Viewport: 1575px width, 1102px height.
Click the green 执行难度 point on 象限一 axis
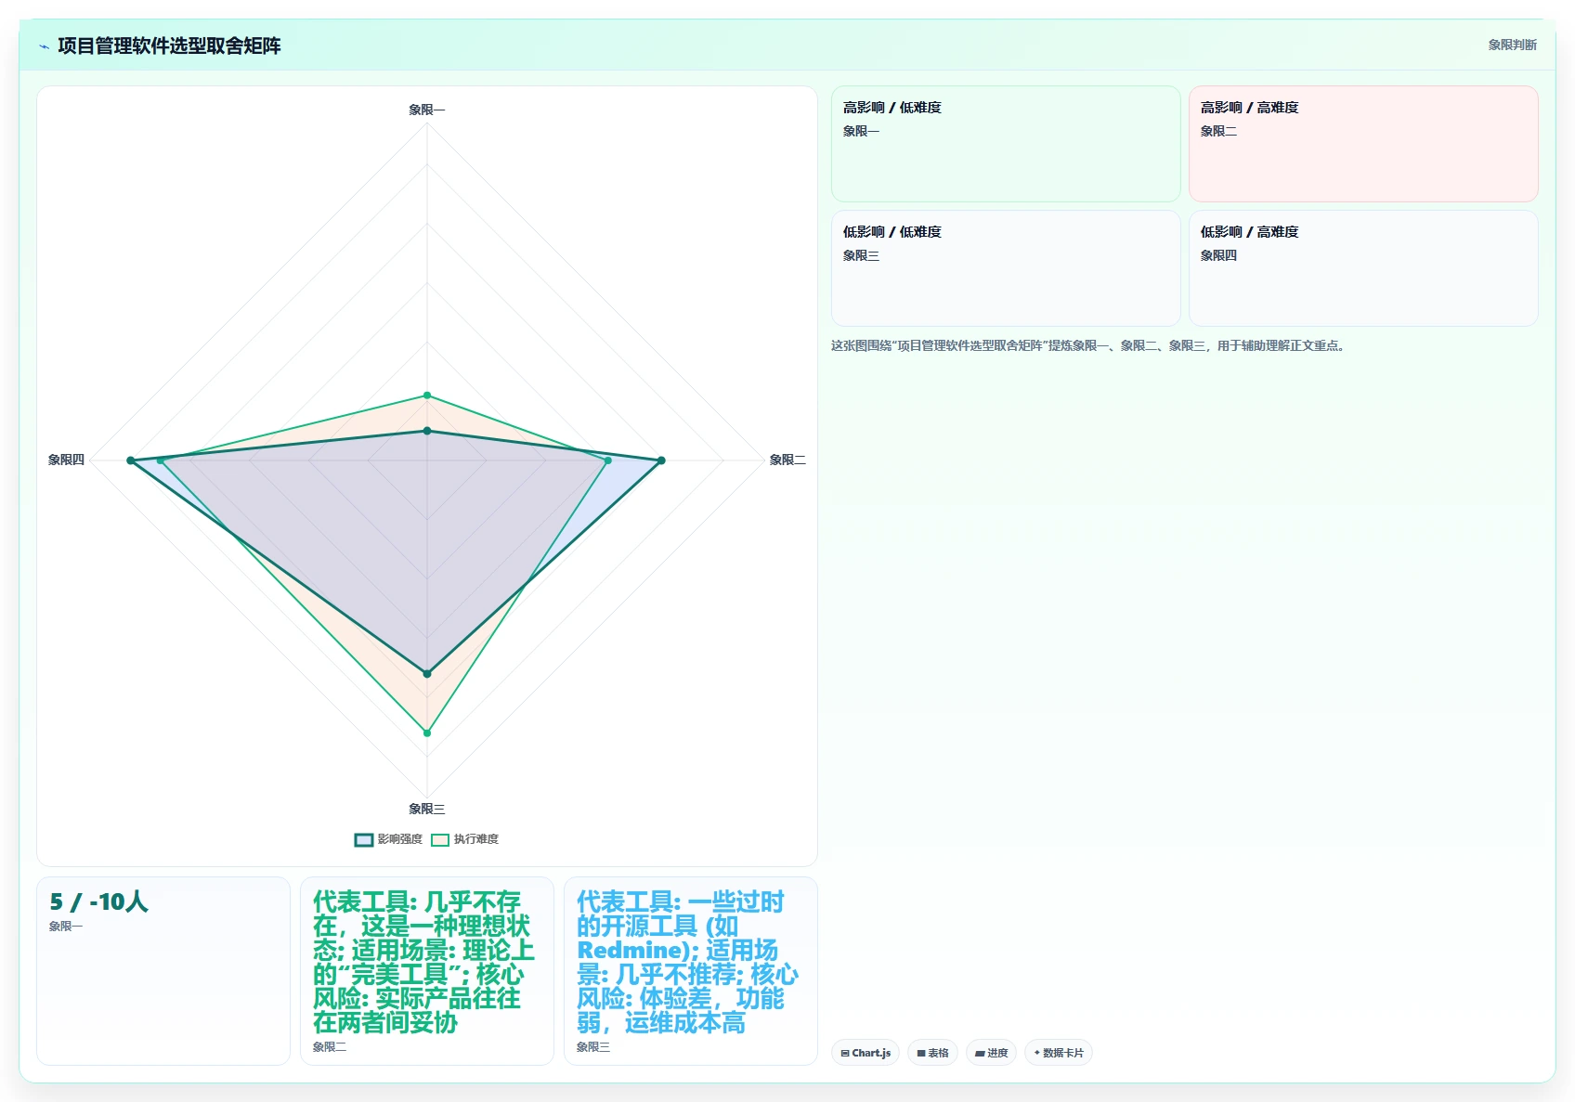(427, 395)
